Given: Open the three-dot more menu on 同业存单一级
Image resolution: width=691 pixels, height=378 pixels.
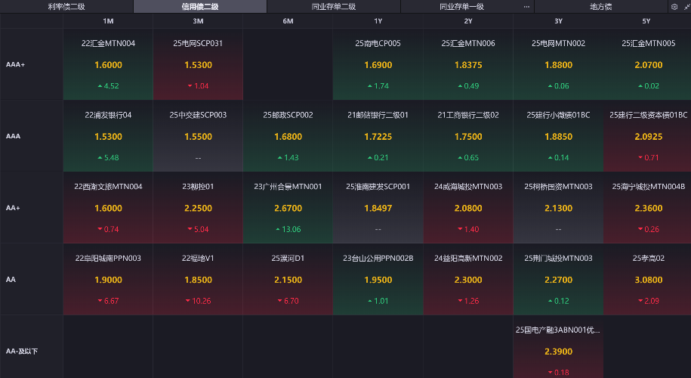Looking at the screenshot, I should 526,7.
